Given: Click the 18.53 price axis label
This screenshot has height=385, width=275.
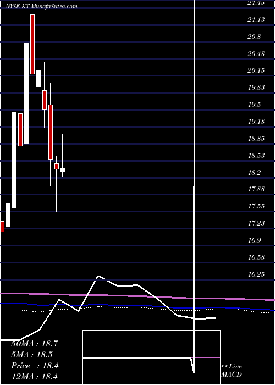Looking at the screenshot, I should (x=256, y=156).
